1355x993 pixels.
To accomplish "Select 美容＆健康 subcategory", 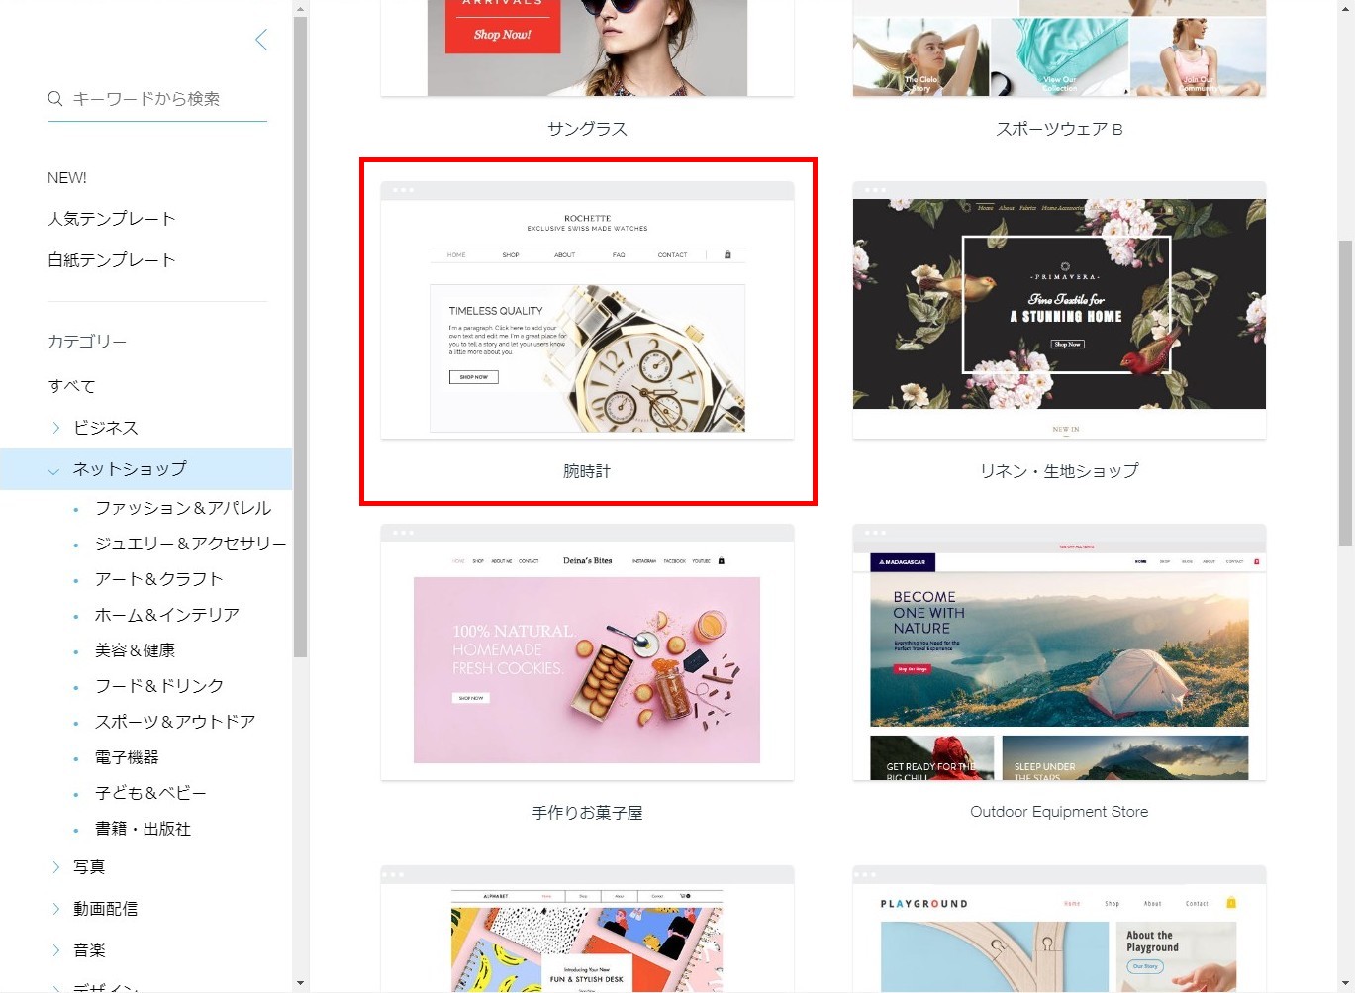I will [x=135, y=650].
